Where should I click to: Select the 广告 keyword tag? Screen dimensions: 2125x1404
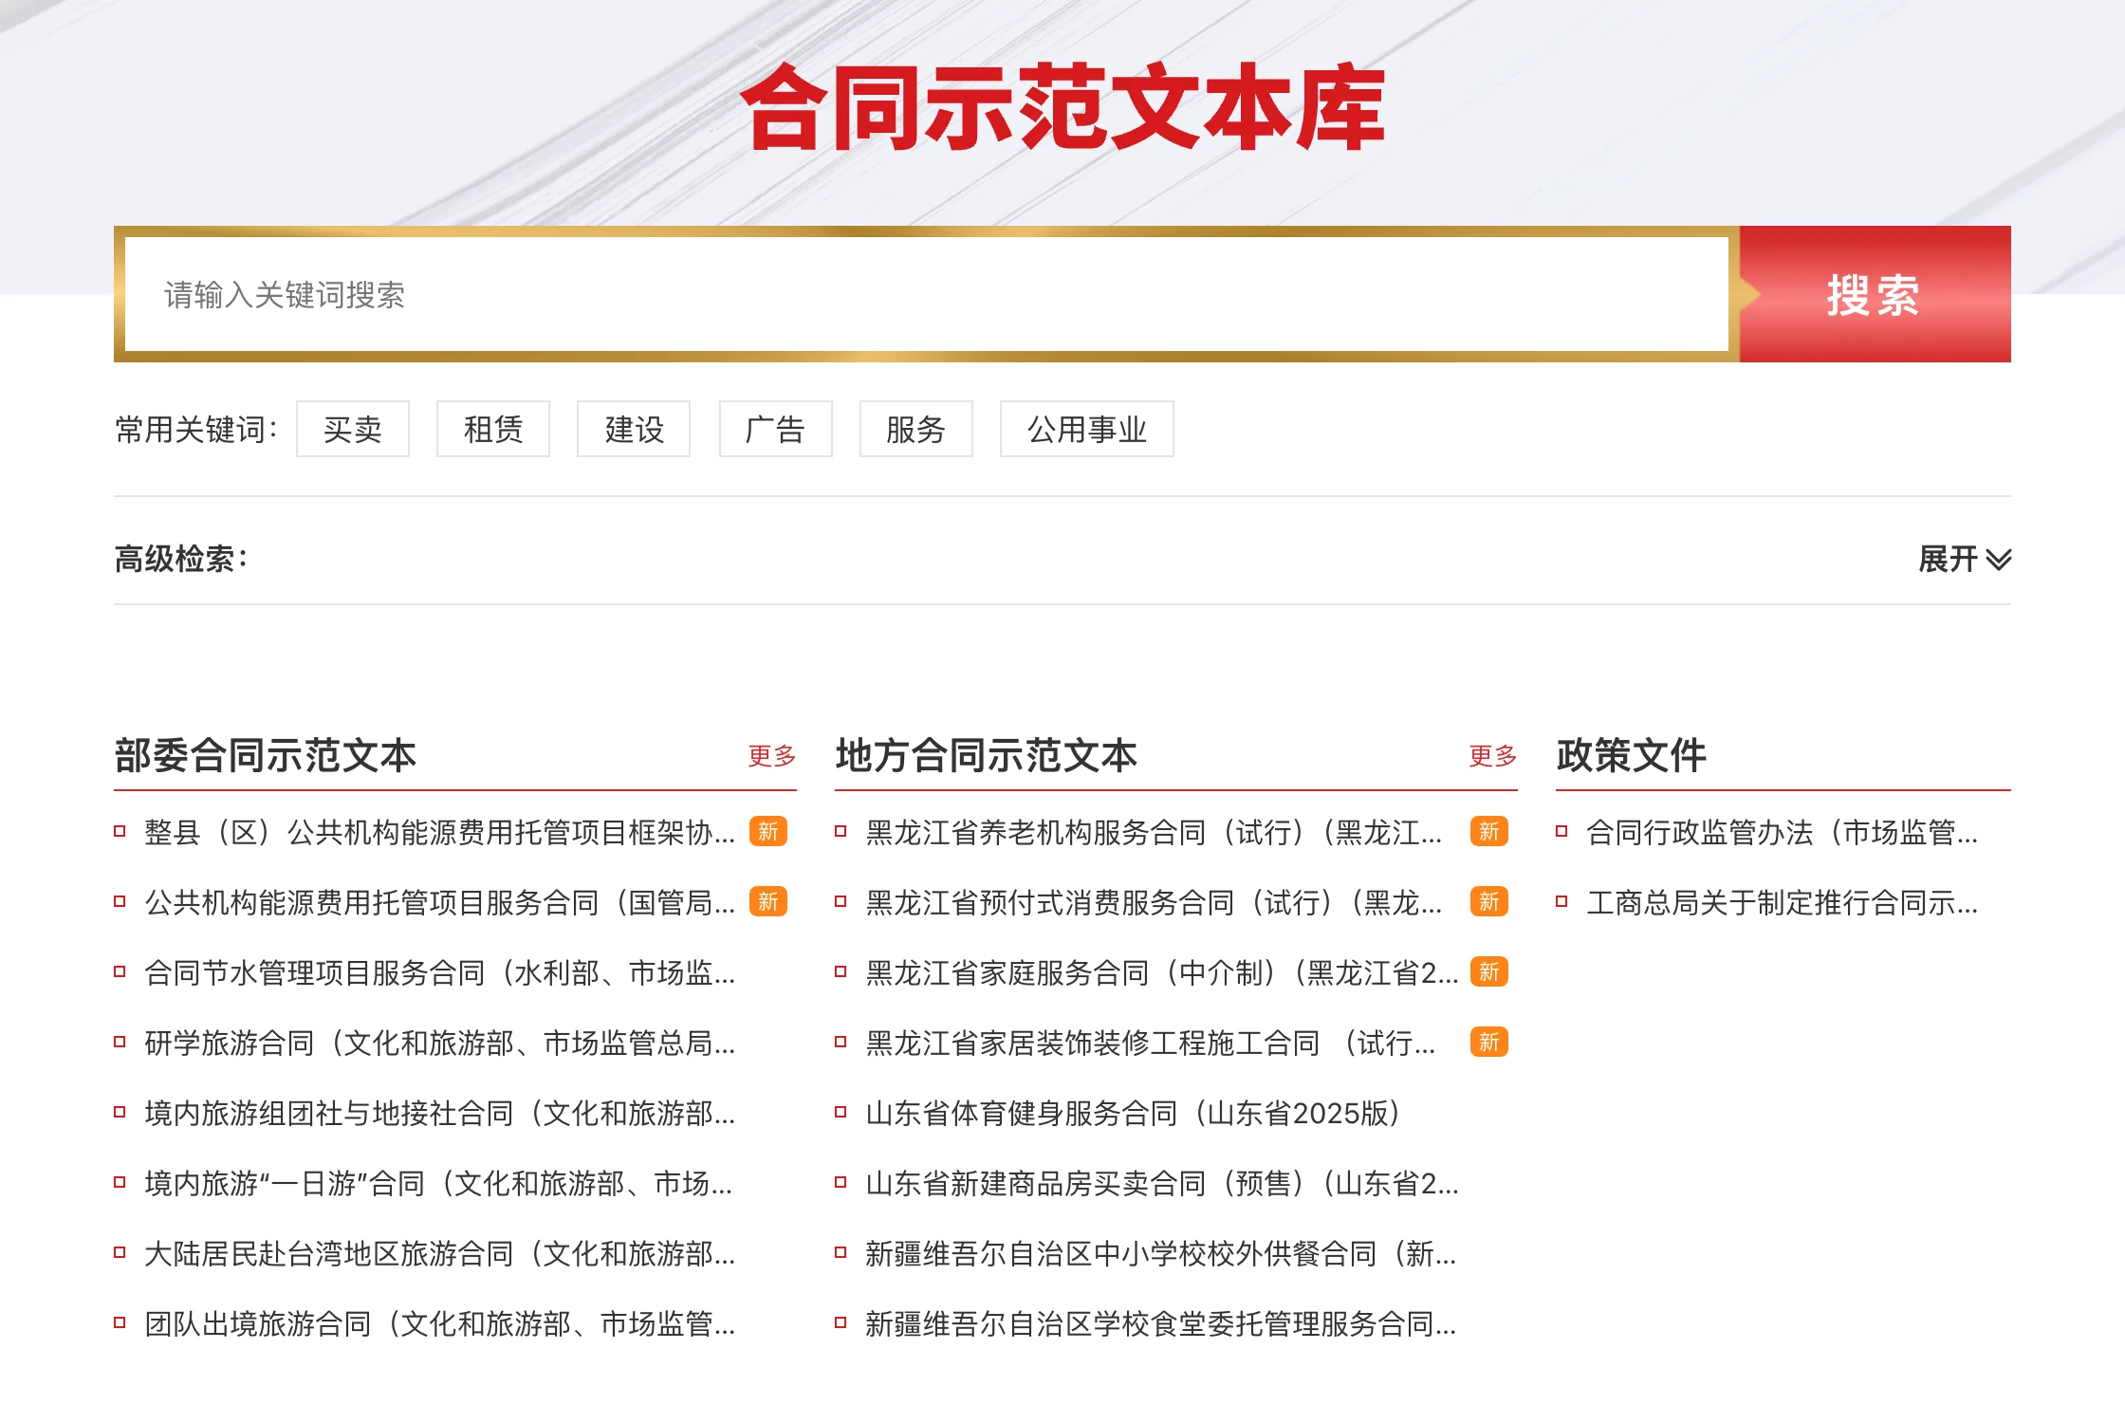click(x=775, y=429)
